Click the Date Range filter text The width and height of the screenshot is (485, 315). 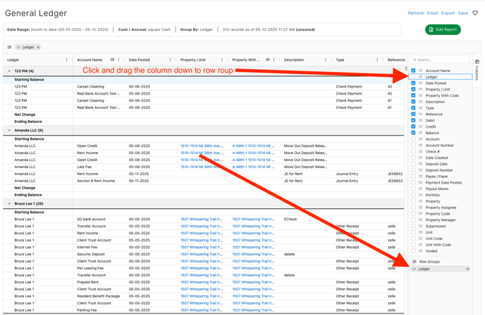[58, 30]
